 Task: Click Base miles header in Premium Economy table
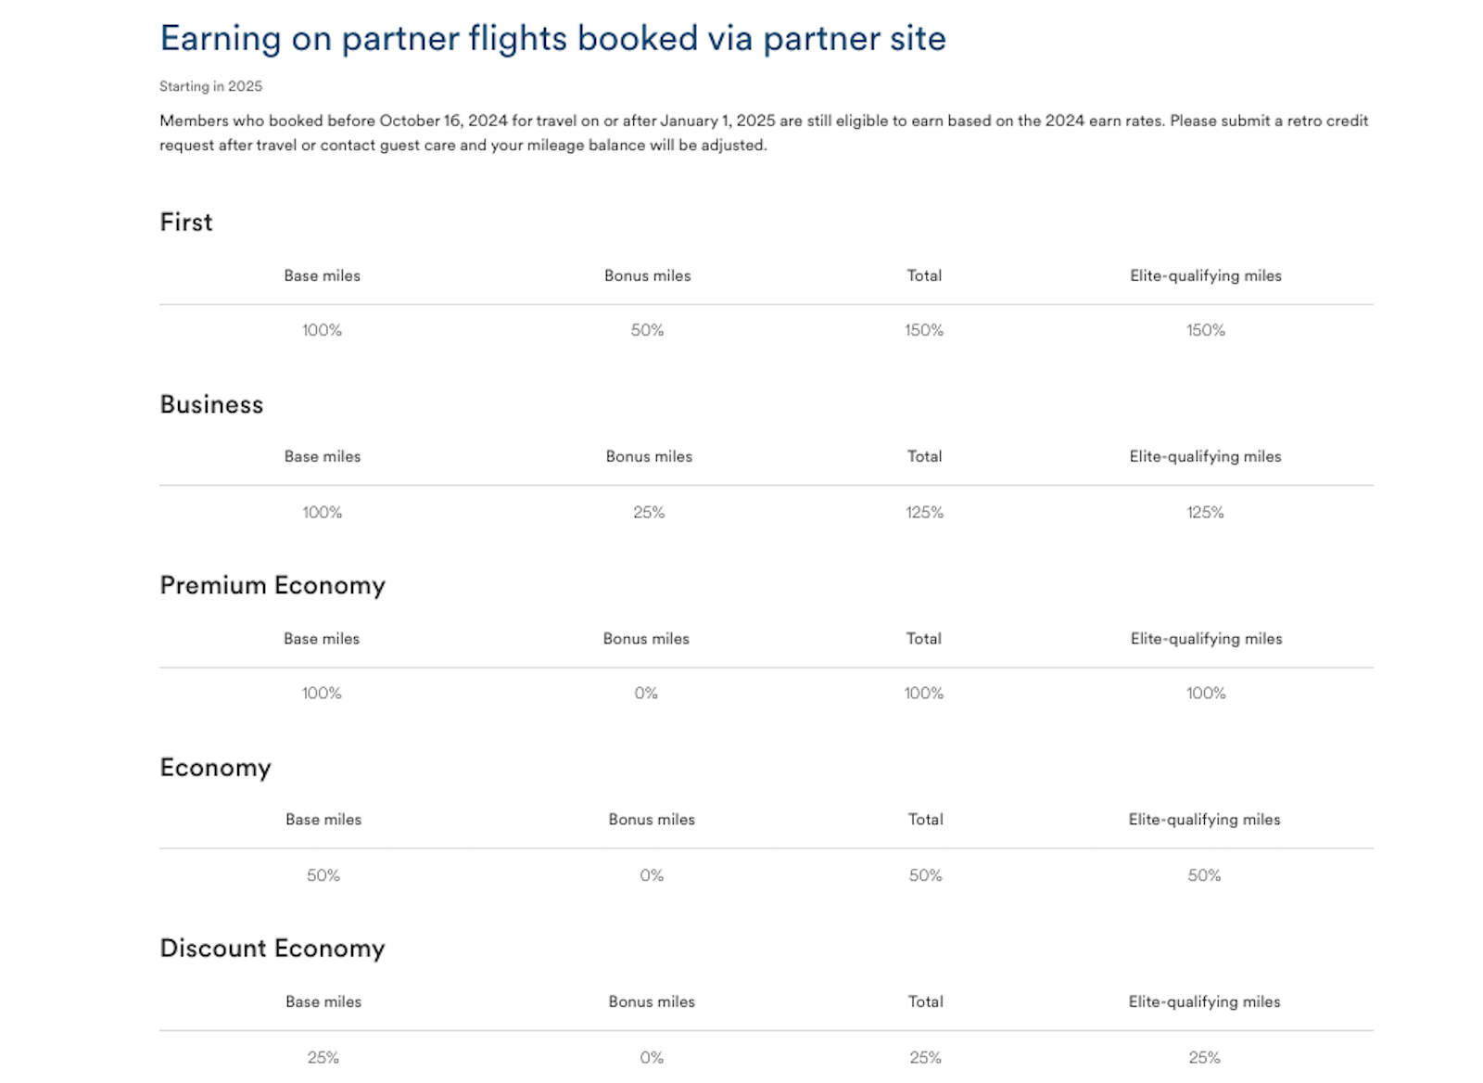pos(321,639)
